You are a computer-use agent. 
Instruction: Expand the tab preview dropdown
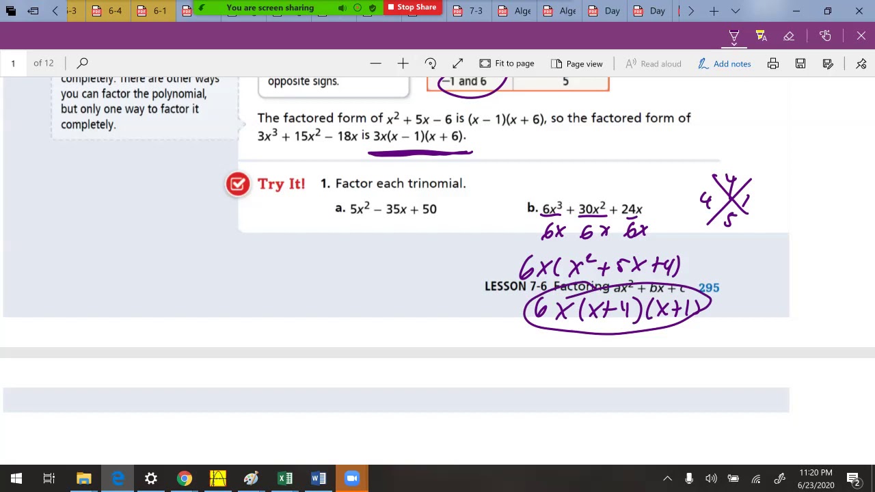click(x=736, y=11)
